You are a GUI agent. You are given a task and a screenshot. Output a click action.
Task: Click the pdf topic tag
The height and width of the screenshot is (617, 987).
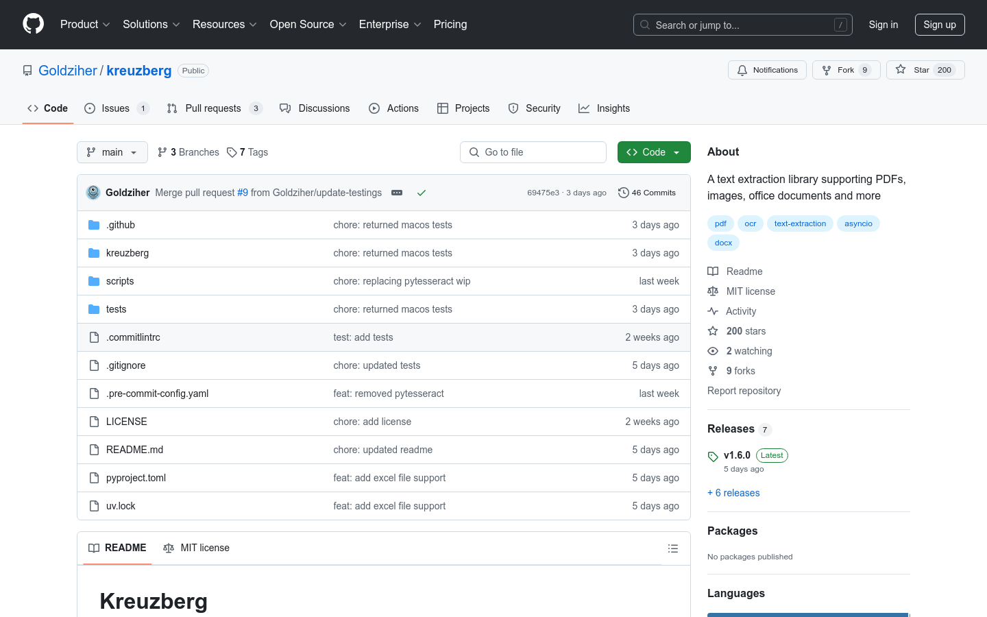(720, 223)
